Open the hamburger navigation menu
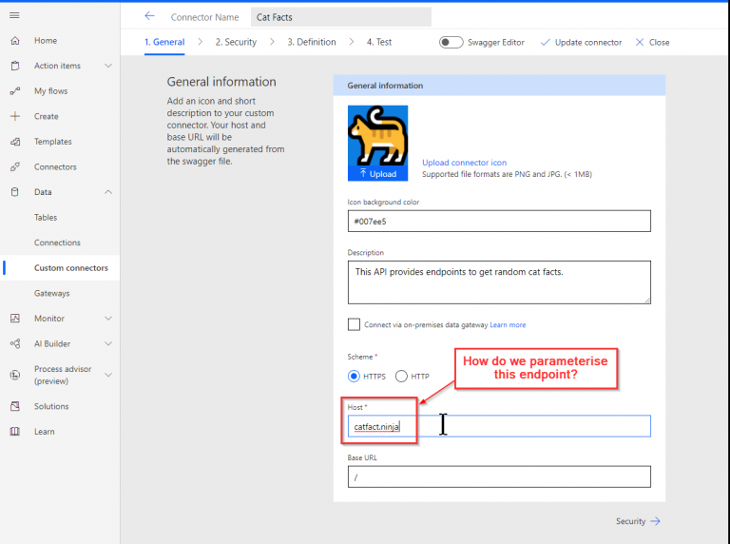This screenshot has height=544, width=730. [14, 15]
